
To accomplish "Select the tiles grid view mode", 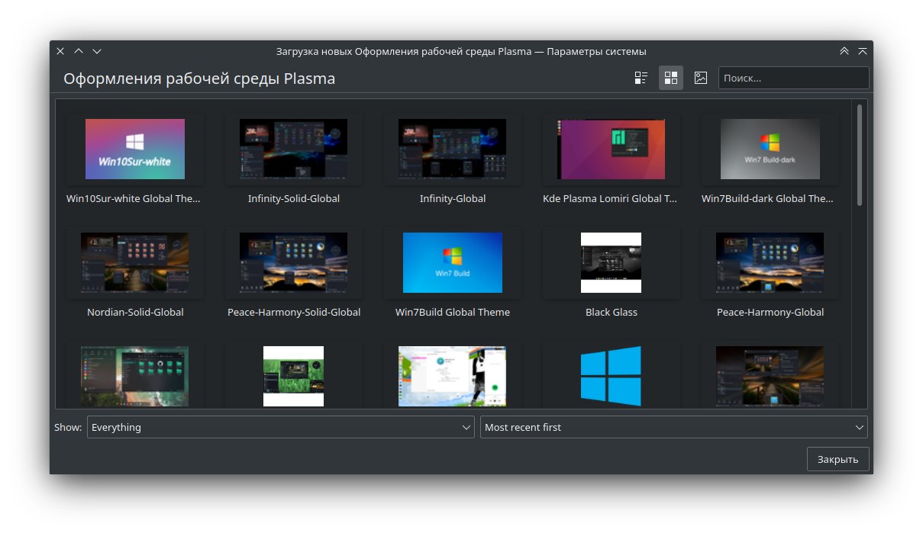I will coord(671,78).
